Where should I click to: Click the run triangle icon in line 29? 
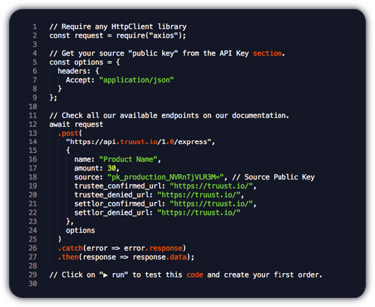coord(106,275)
